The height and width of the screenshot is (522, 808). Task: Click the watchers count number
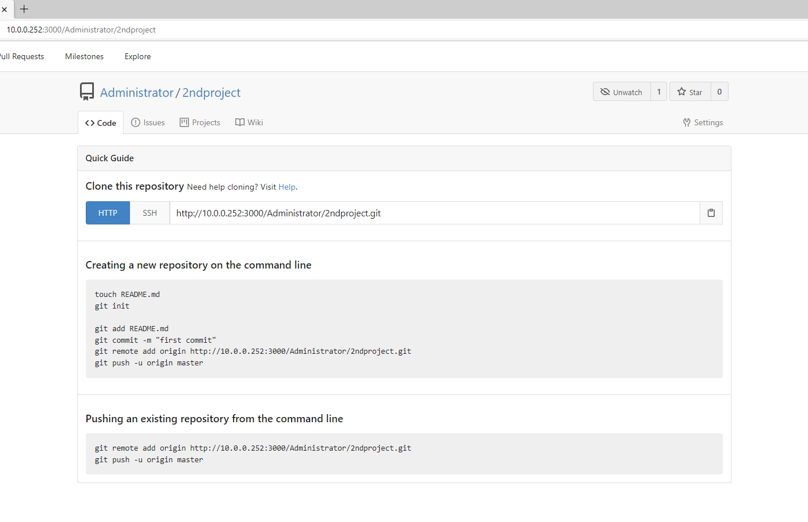[x=659, y=92]
